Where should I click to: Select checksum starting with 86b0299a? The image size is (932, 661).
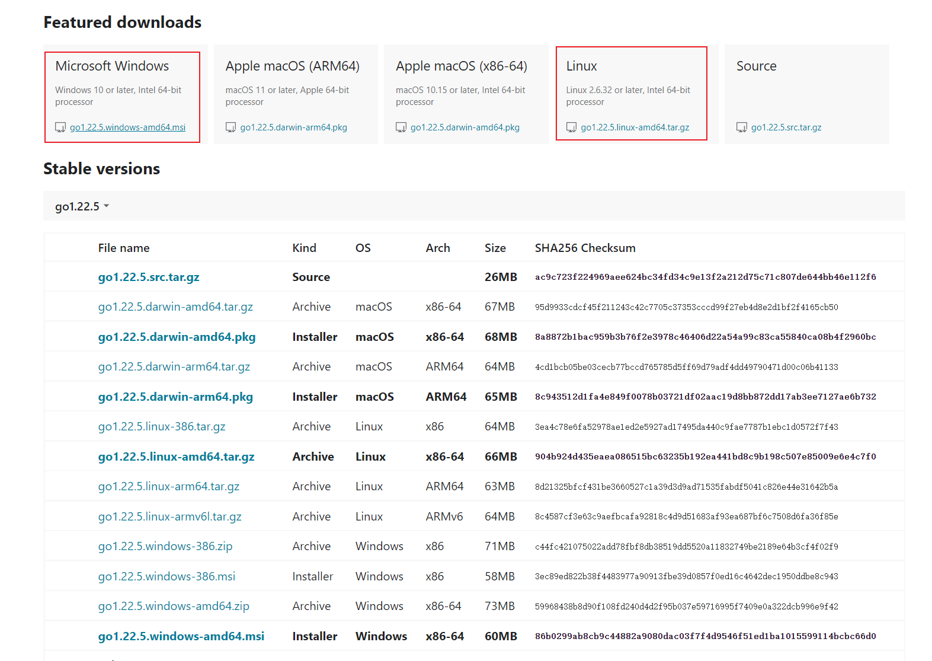[706, 636]
